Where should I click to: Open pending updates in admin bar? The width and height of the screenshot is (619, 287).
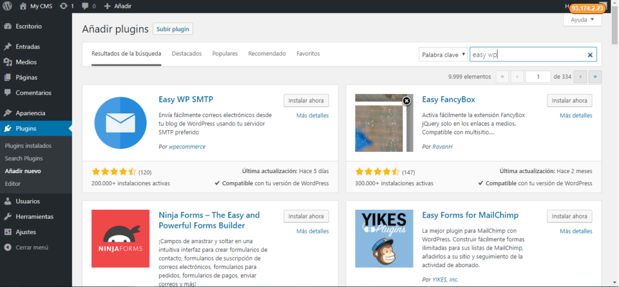[x=66, y=6]
